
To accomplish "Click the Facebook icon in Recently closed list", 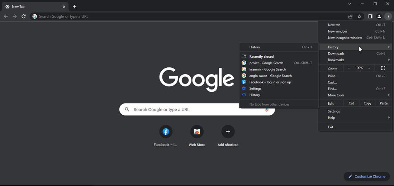I will [244, 82].
